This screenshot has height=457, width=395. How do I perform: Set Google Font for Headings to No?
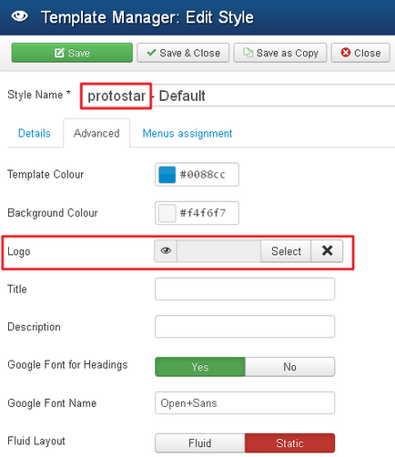pos(289,367)
